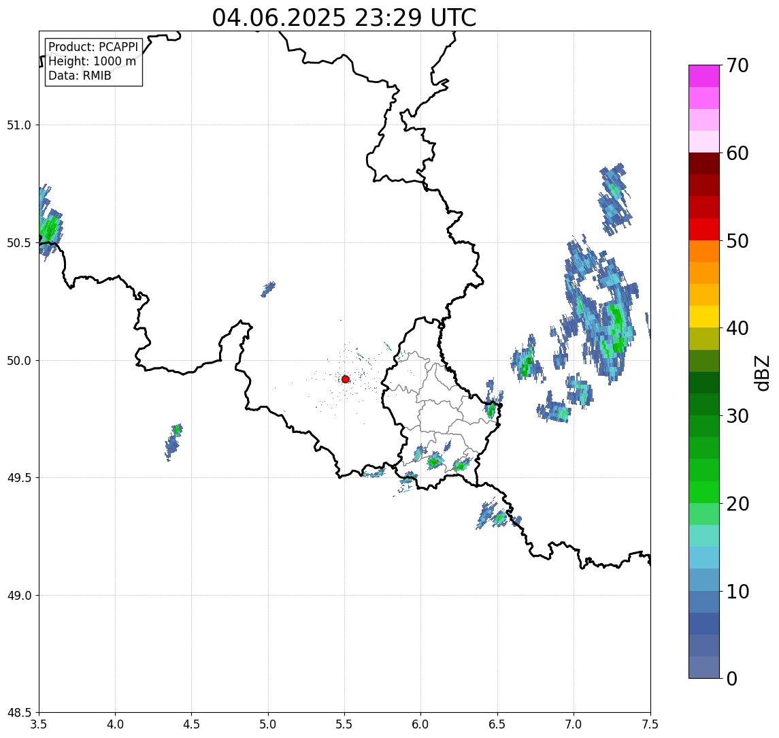
Task: Click the latitude axis label 50.5
Action: (19, 243)
